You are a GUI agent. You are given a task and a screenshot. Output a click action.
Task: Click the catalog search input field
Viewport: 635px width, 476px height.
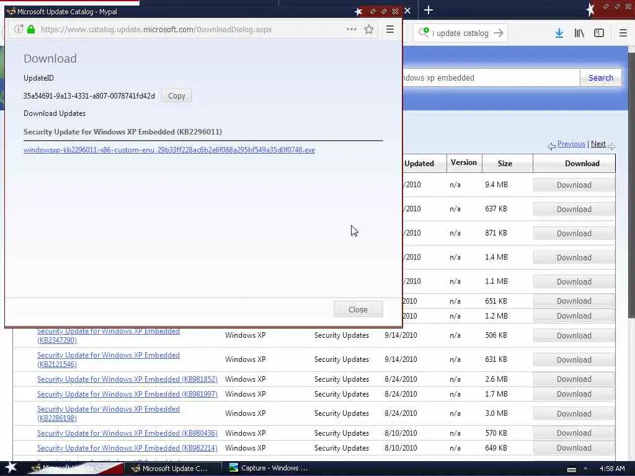491,77
